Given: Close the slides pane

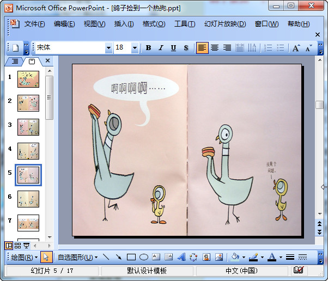Looking at the screenshot, I should [48, 60].
